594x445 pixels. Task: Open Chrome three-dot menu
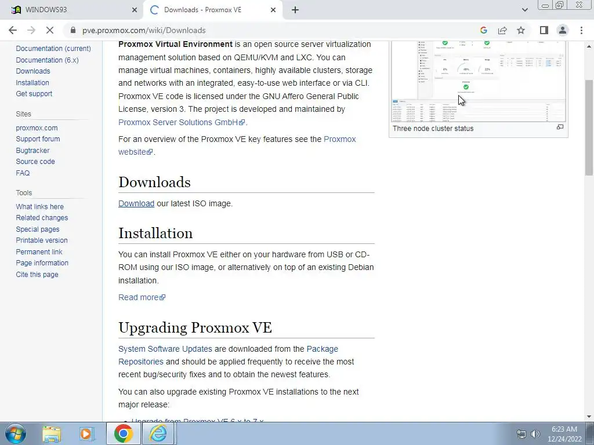581,30
